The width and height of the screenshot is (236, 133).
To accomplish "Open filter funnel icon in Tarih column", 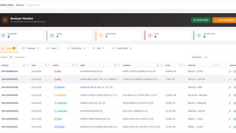I will pos(49,65).
